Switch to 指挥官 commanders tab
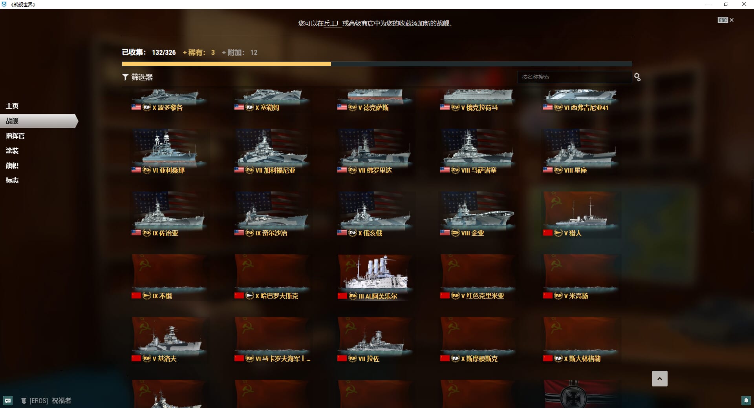 click(x=15, y=136)
